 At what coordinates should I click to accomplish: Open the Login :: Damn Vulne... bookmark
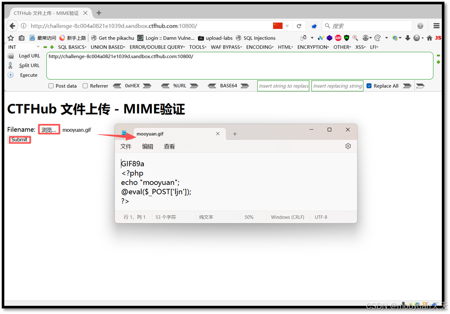click(x=166, y=38)
